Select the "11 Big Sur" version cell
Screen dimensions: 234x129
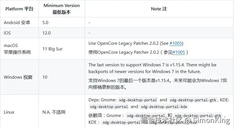tap(52, 49)
